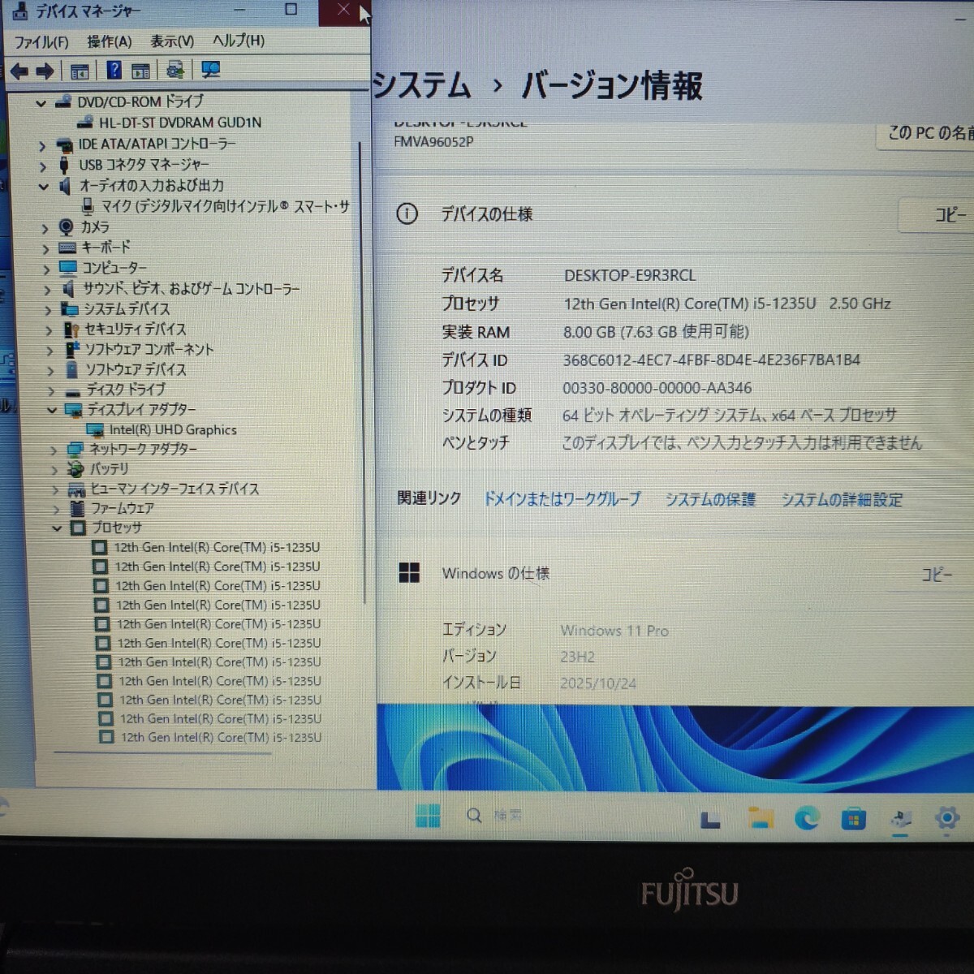Collapse the DVD/CD-ROM ドライブ node
The image size is (974, 974).
pos(41,103)
